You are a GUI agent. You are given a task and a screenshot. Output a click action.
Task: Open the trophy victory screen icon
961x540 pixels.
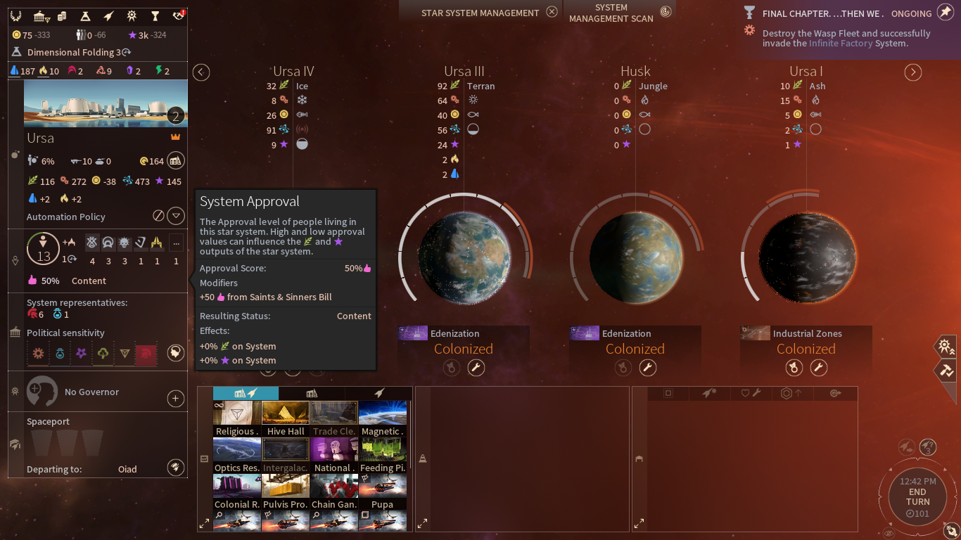click(x=155, y=15)
